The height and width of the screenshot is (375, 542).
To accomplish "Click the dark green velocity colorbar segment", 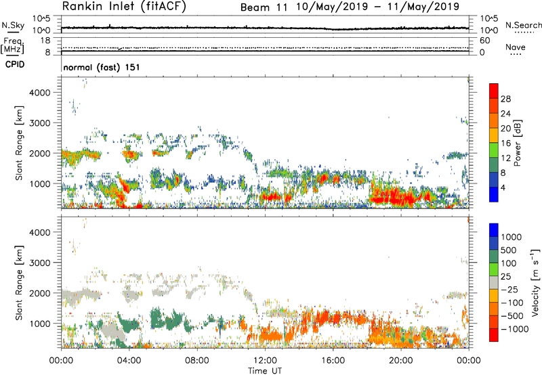I will [494, 257].
